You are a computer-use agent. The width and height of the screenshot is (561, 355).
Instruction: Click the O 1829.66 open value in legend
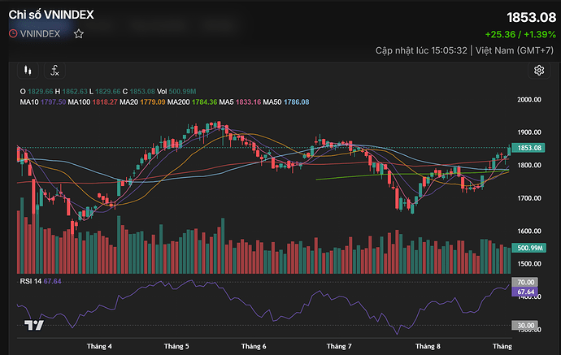pos(37,92)
